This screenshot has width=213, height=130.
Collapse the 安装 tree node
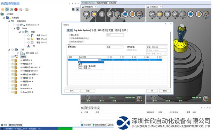[x=20, y=32]
